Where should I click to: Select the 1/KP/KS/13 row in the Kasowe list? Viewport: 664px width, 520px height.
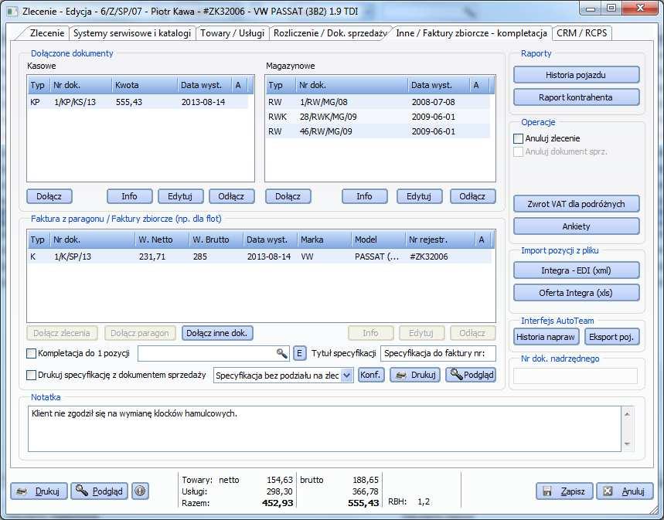[x=138, y=102]
